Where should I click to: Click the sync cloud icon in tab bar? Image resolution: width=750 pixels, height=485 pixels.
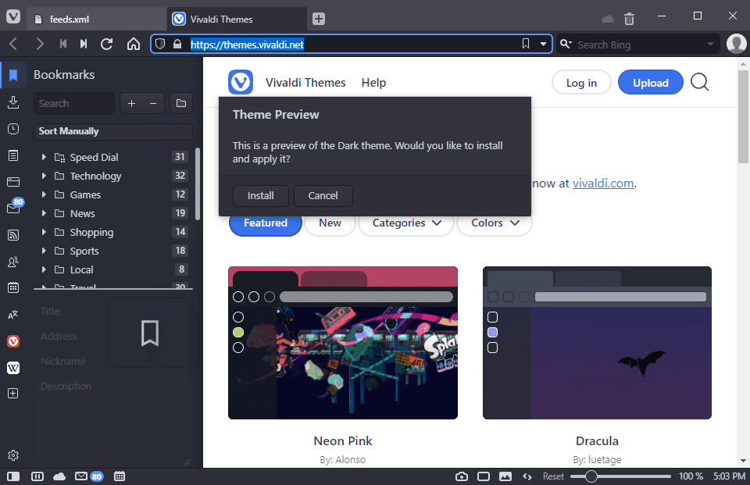(x=608, y=19)
